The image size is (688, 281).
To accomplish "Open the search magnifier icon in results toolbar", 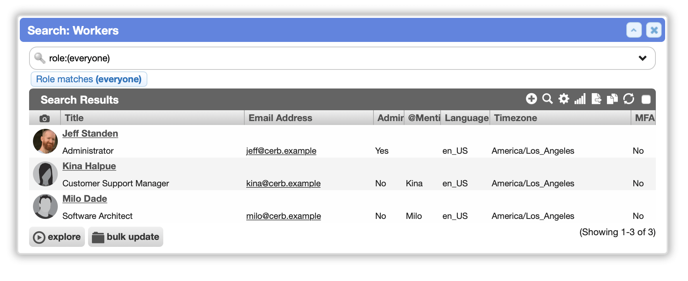I will 548,99.
